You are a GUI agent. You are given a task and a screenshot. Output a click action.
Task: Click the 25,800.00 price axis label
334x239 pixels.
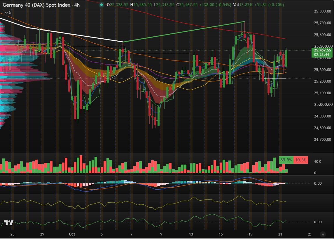[323, 11]
